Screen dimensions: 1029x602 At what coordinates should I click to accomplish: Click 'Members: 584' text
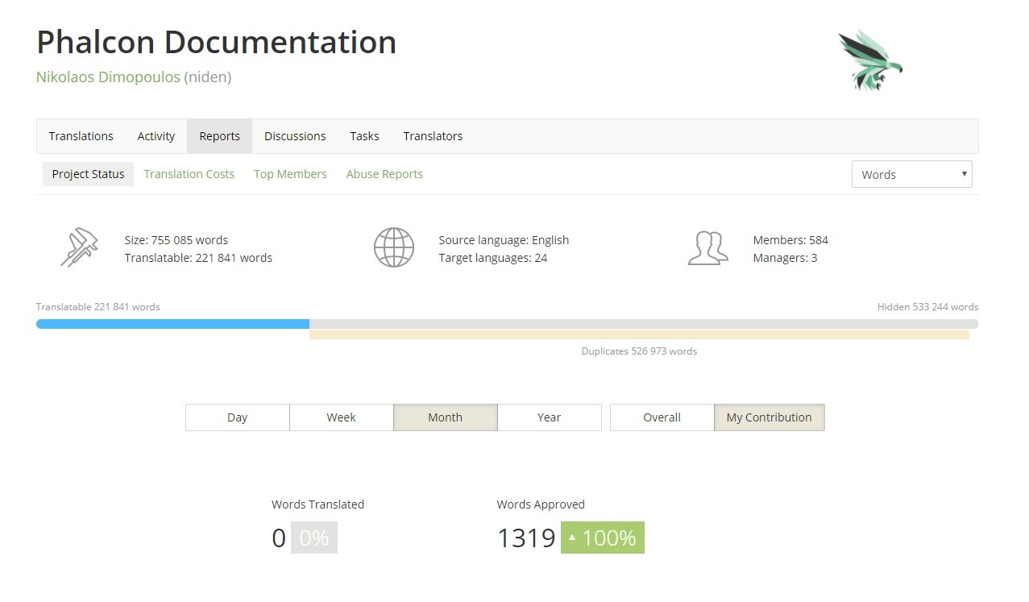click(x=790, y=240)
